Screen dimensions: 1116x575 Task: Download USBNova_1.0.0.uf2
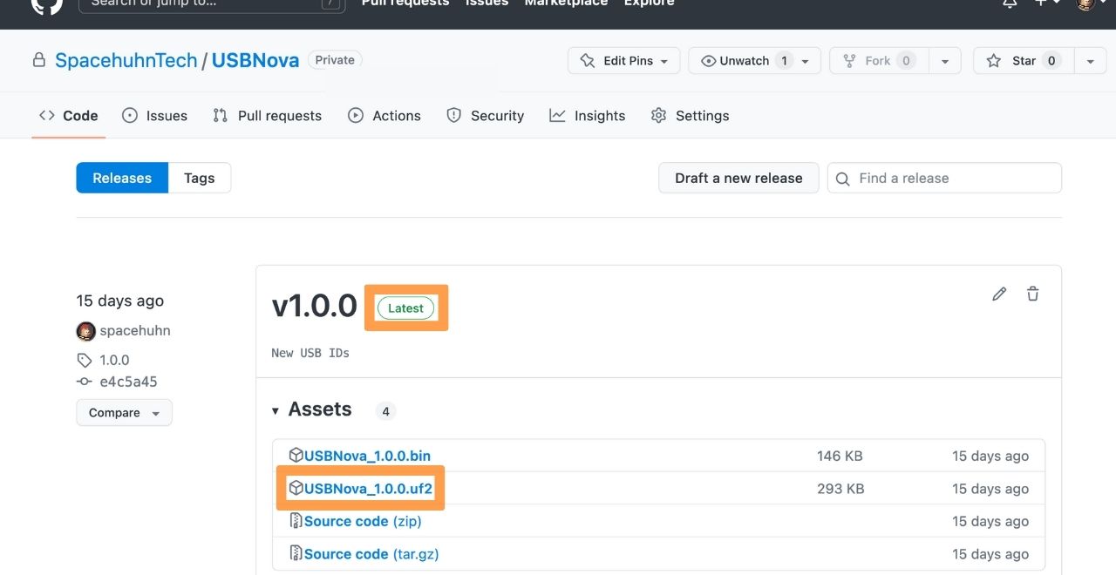click(x=368, y=489)
